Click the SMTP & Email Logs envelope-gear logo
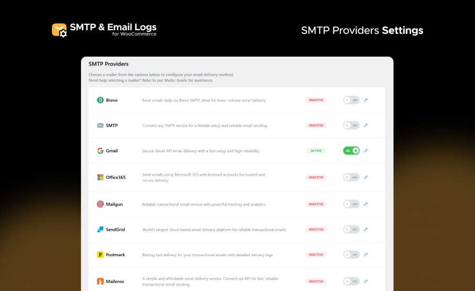475x291 pixels. (59, 30)
